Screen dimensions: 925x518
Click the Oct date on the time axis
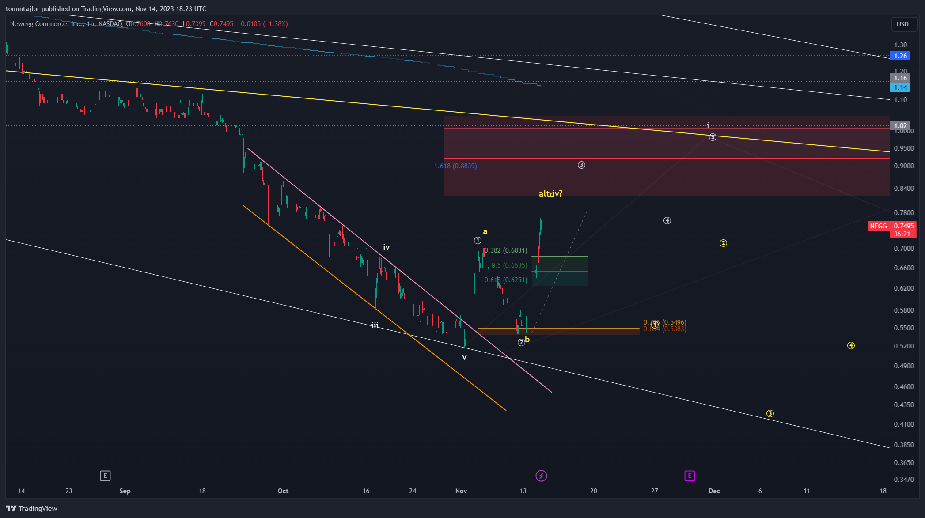pyautogui.click(x=283, y=491)
